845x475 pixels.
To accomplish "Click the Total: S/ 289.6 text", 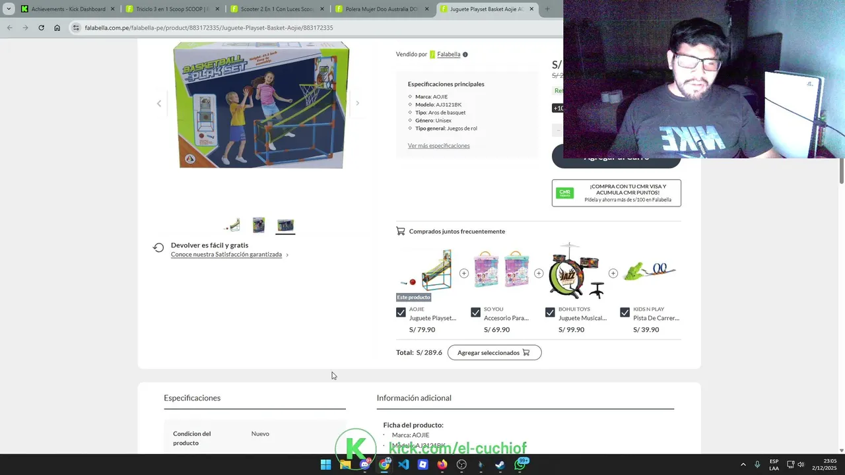I will (x=419, y=352).
